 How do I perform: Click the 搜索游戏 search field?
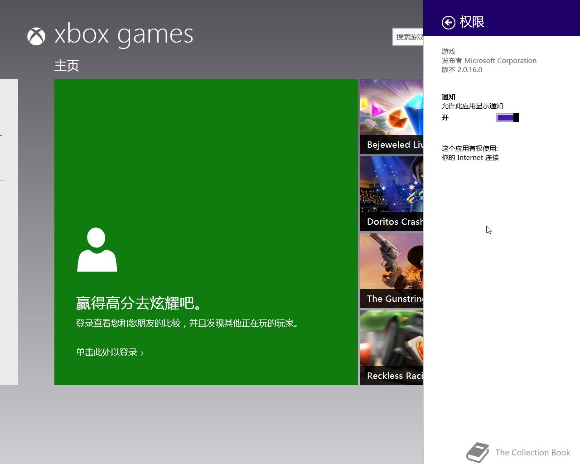(408, 37)
